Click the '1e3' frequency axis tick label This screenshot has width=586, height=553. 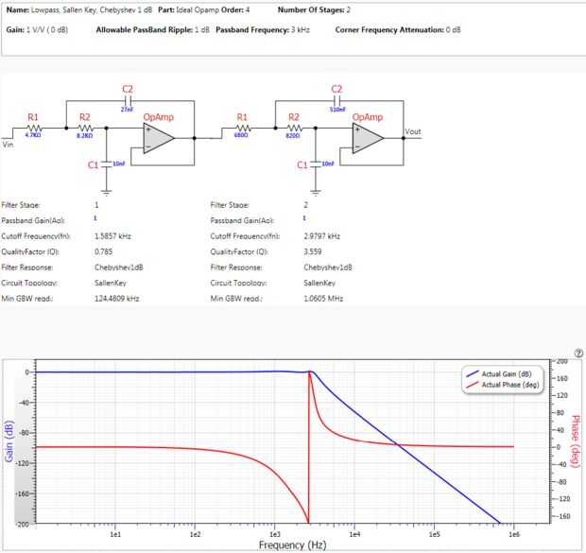[x=275, y=534]
